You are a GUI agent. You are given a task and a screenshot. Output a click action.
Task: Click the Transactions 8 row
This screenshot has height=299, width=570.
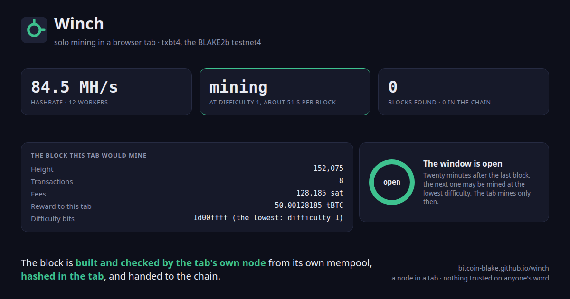click(187, 181)
